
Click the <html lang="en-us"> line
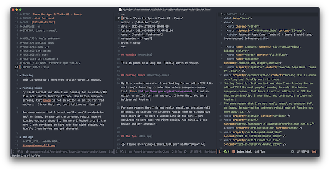coord(238,18)
